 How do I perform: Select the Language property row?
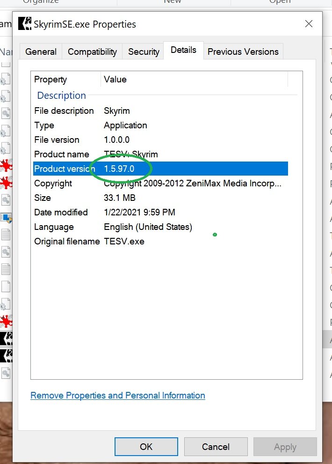pyautogui.click(x=160, y=227)
